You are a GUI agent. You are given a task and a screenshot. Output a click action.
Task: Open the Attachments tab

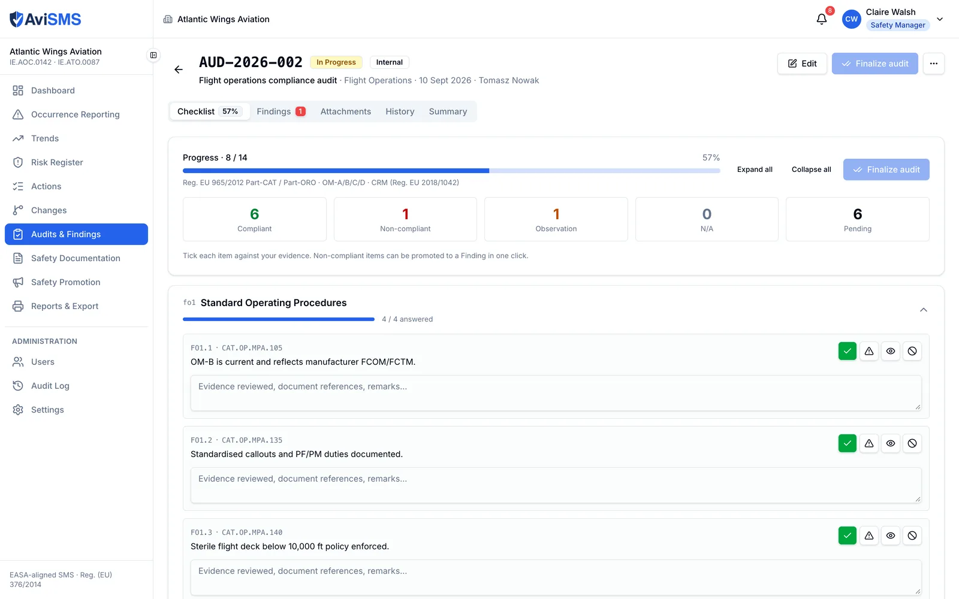[x=346, y=111]
